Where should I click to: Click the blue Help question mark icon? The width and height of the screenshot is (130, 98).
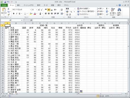pos(120,5)
